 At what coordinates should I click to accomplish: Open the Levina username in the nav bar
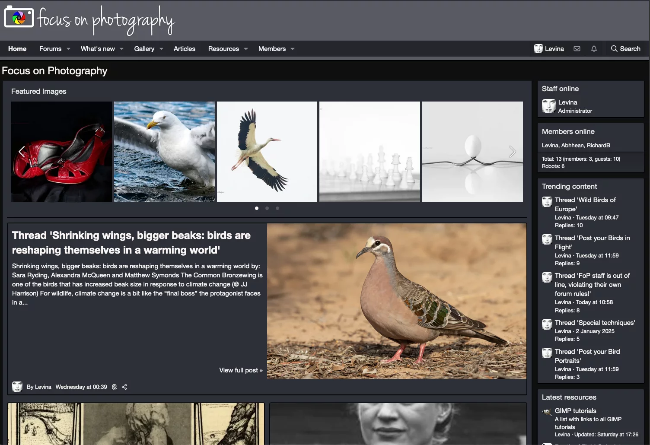[554, 49]
